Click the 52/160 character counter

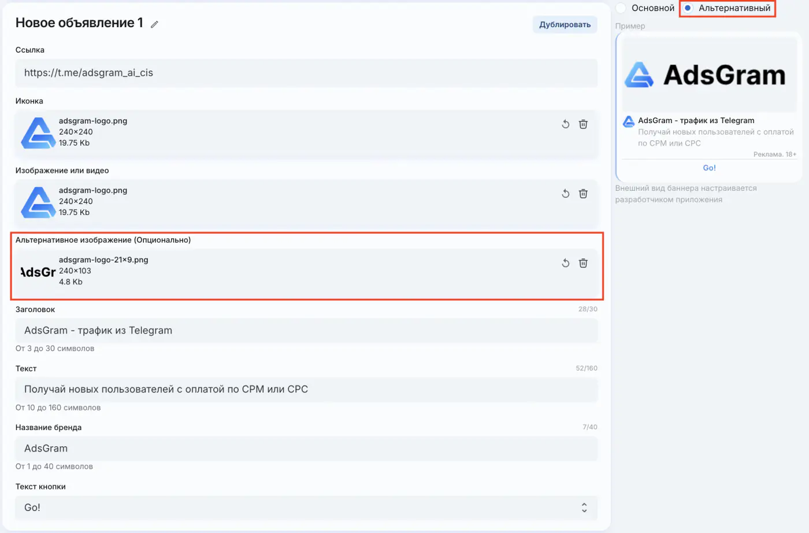pyautogui.click(x=587, y=368)
